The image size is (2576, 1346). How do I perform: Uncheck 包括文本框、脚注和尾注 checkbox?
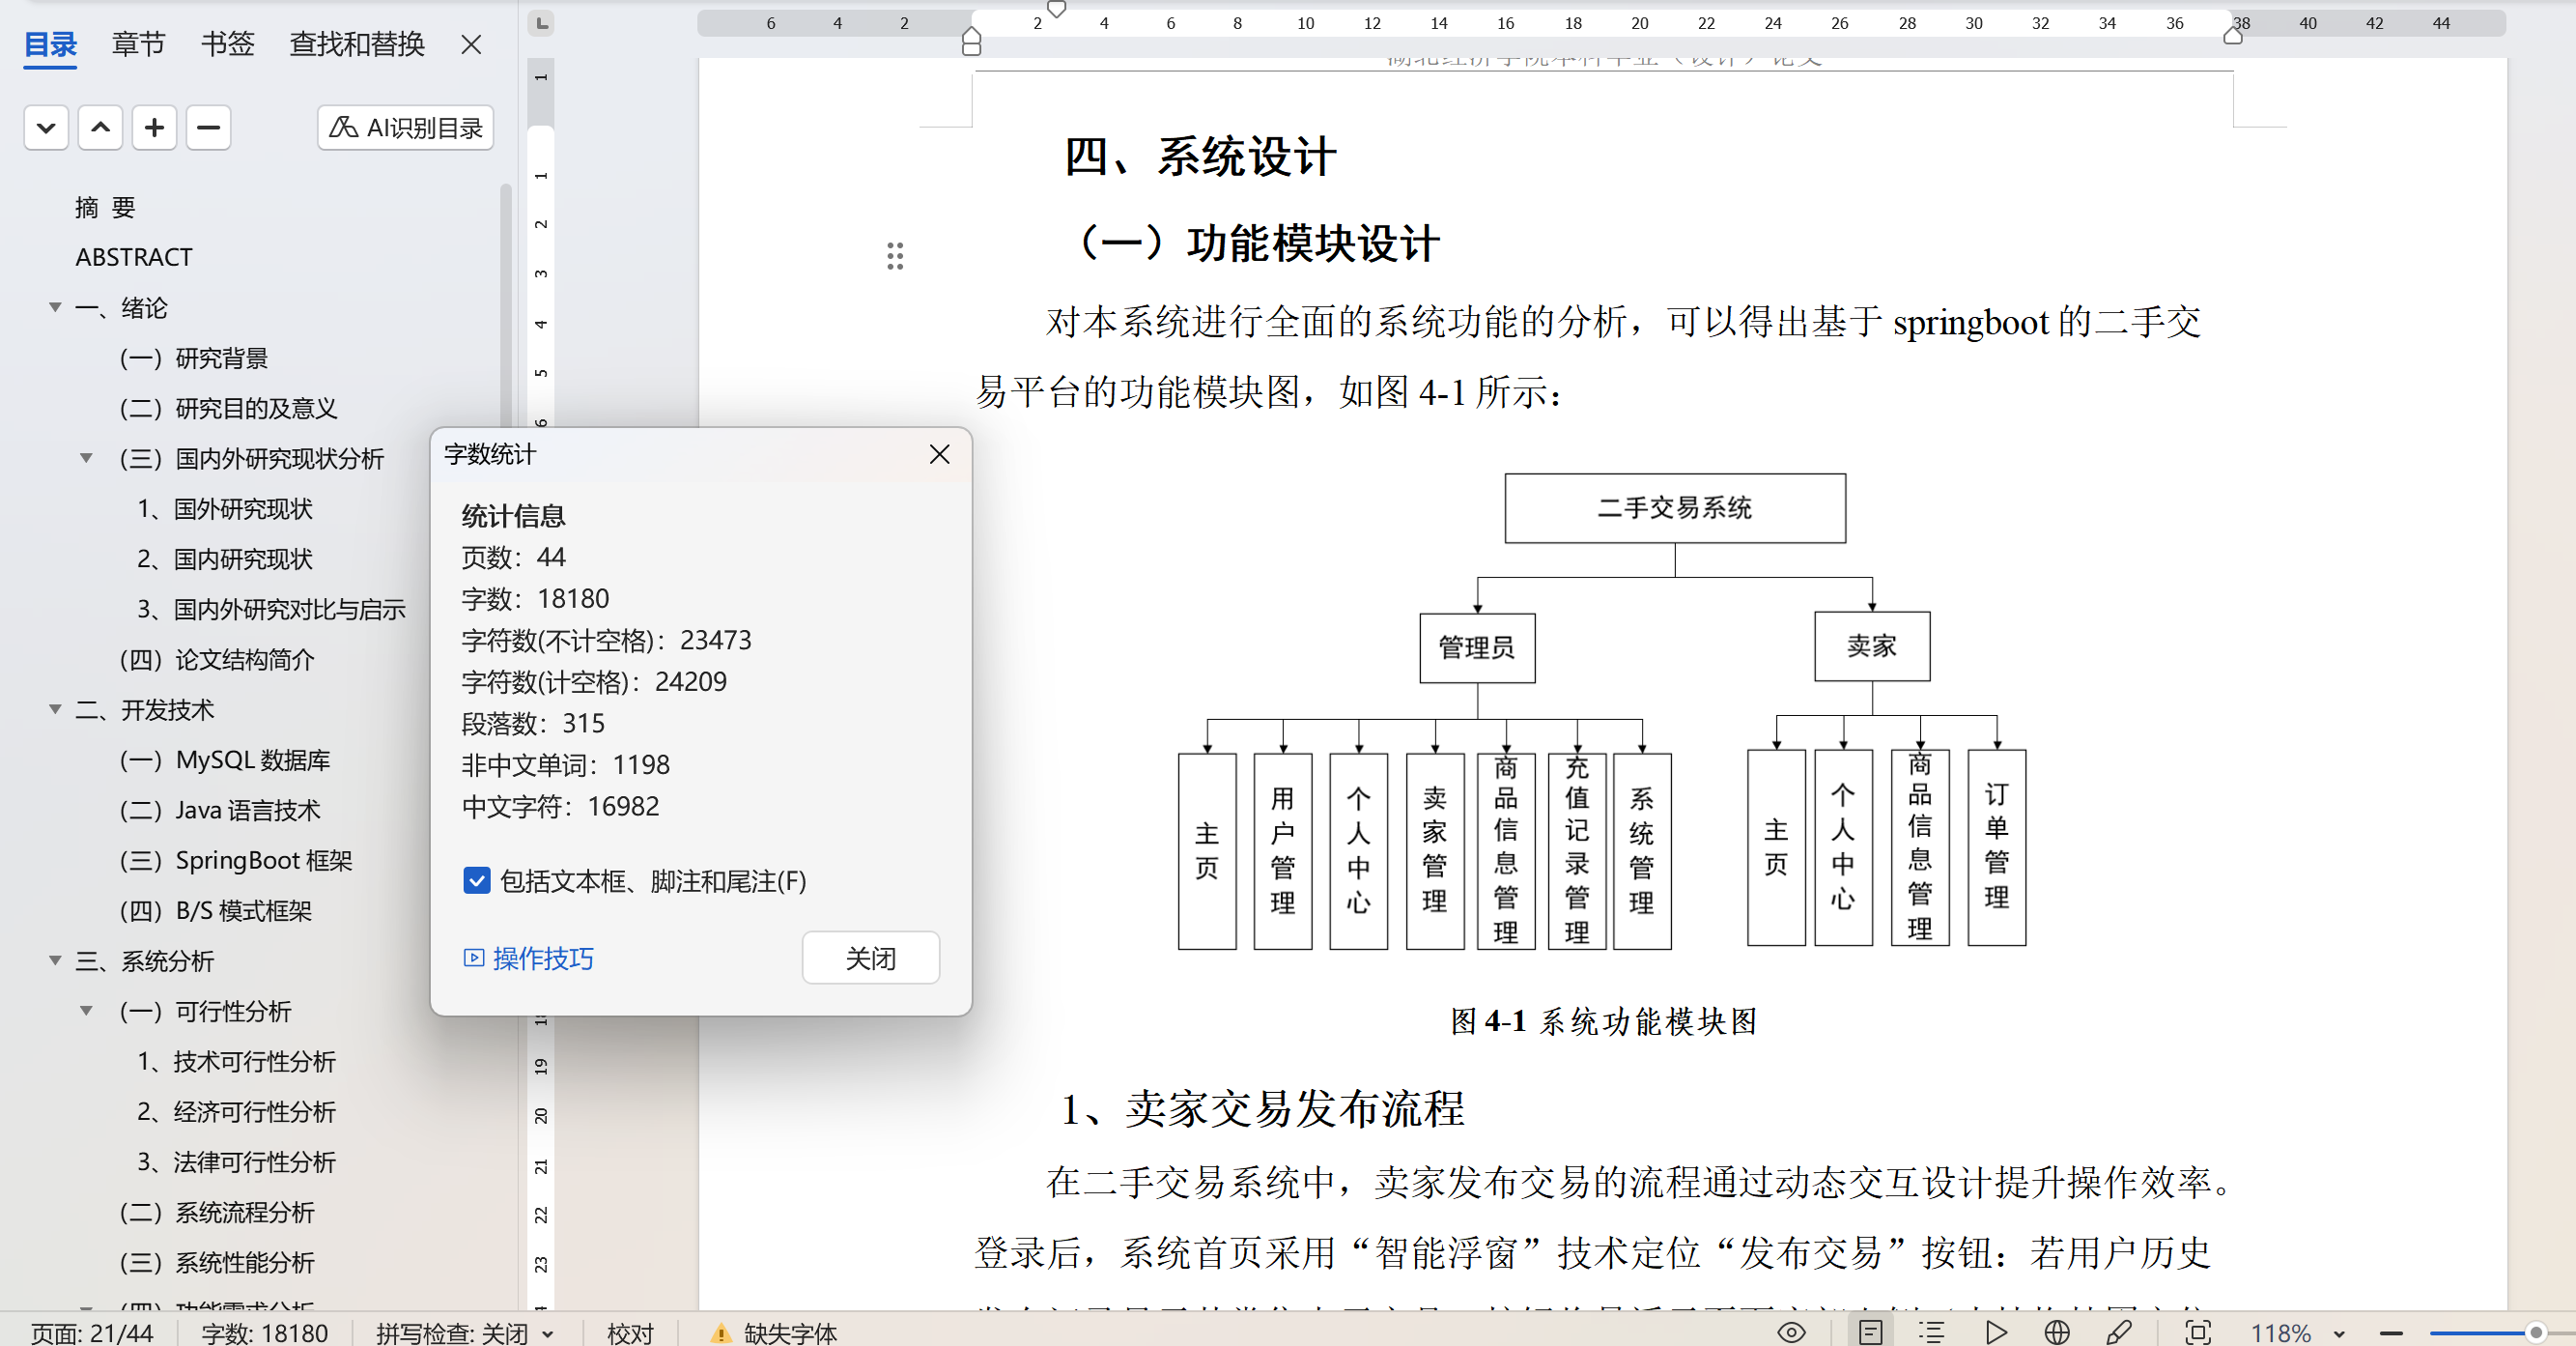point(477,880)
